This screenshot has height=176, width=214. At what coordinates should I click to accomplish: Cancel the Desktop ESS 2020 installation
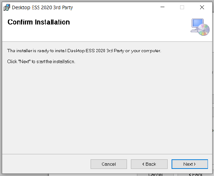(x=109, y=164)
